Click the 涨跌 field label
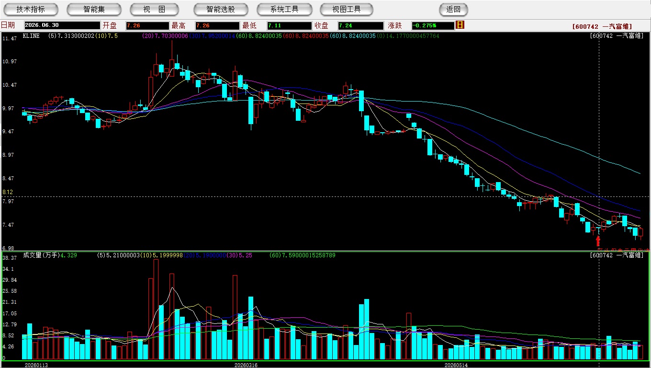 click(x=395, y=25)
